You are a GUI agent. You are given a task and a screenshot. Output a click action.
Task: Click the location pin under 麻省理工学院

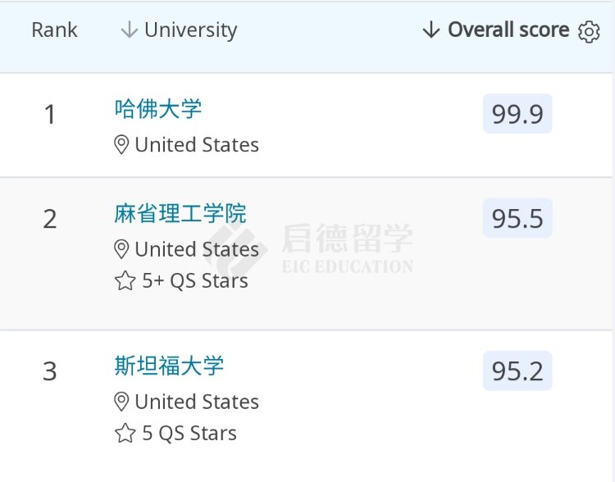[x=121, y=249]
